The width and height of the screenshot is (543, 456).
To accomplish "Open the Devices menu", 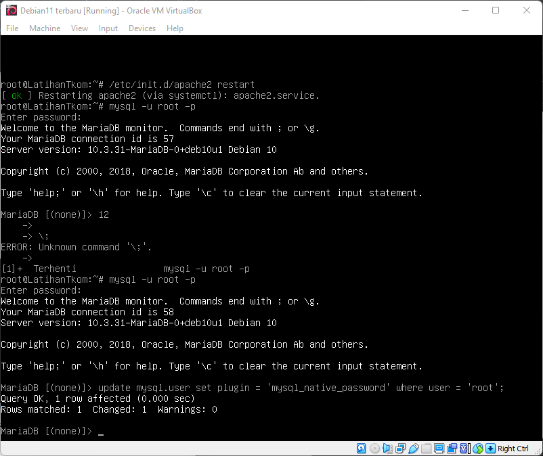I will [x=142, y=28].
